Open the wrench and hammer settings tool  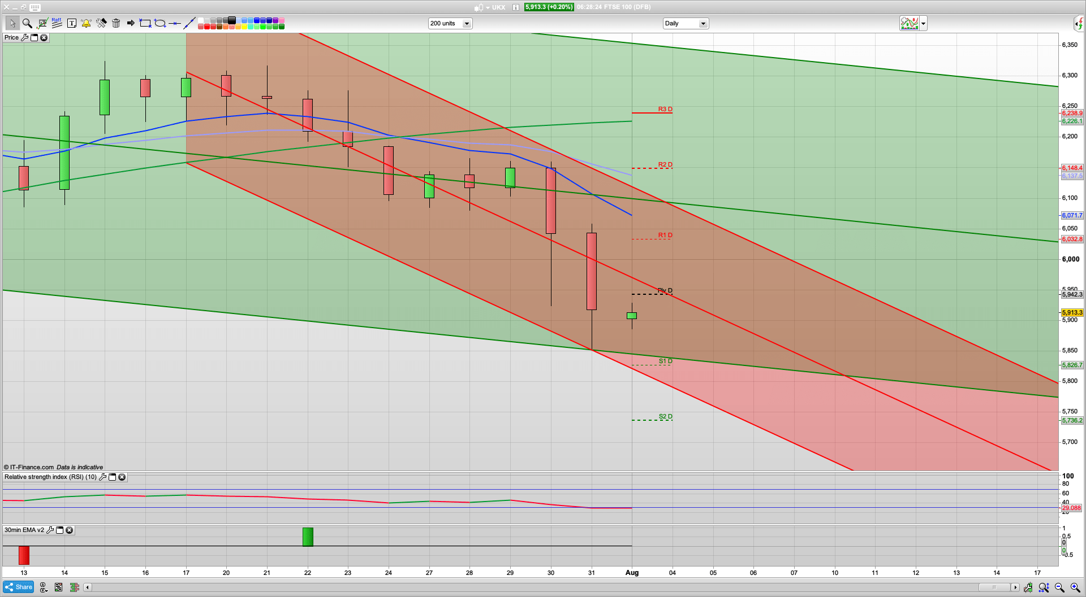pyautogui.click(x=101, y=23)
